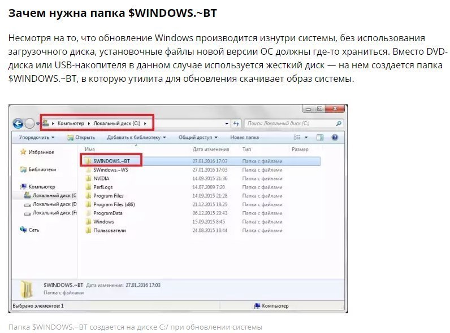Click the Back navigation arrow in Explorer
The image size is (450, 333).
coord(18,124)
